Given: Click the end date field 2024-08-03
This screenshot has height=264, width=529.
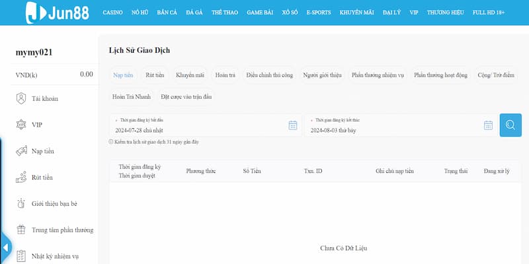Looking at the screenshot, I should click(401, 125).
